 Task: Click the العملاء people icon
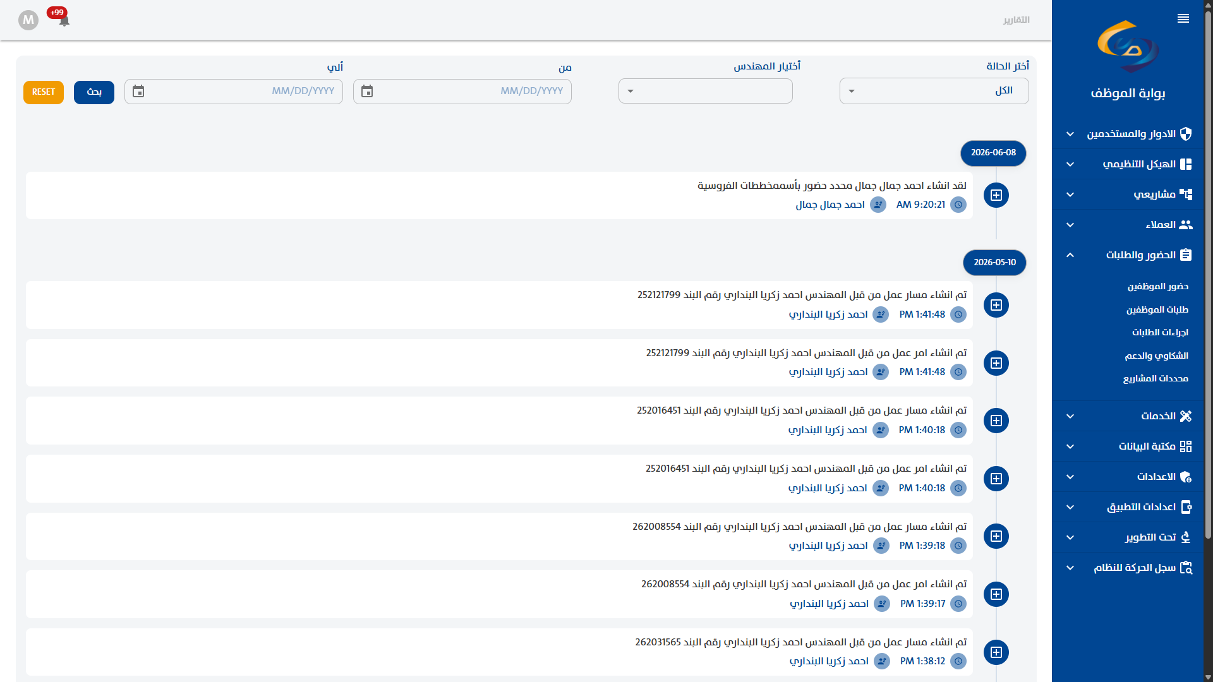[1186, 225]
